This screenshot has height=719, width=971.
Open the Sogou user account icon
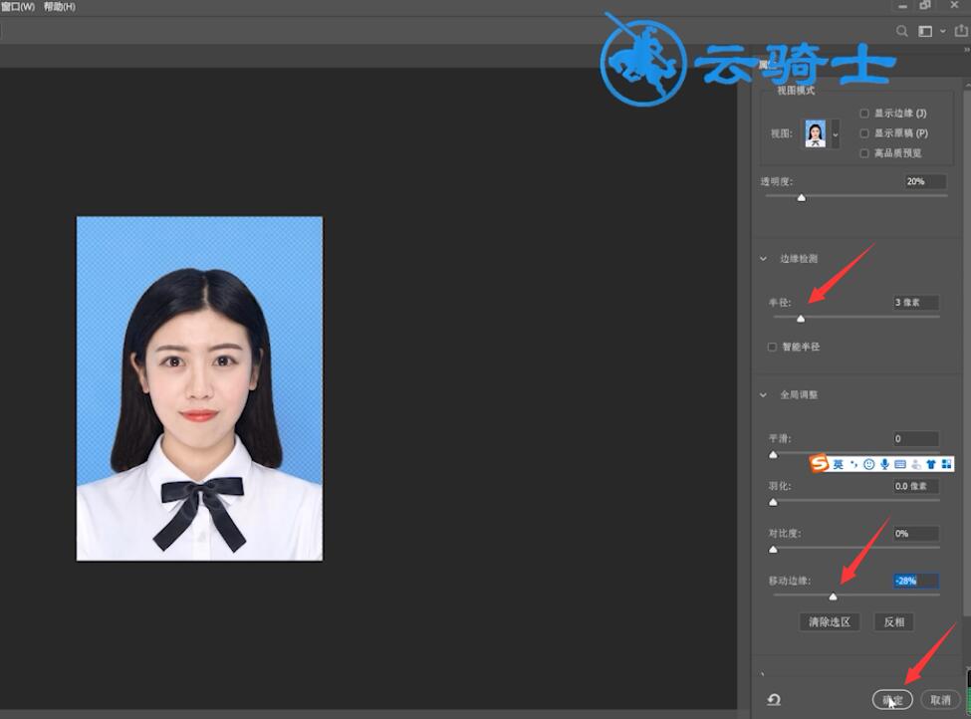[916, 464]
